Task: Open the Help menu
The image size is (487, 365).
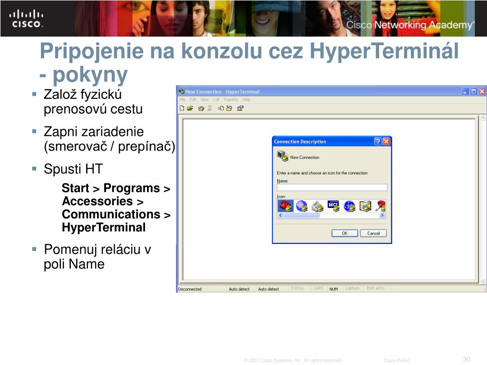Action: coord(246,100)
